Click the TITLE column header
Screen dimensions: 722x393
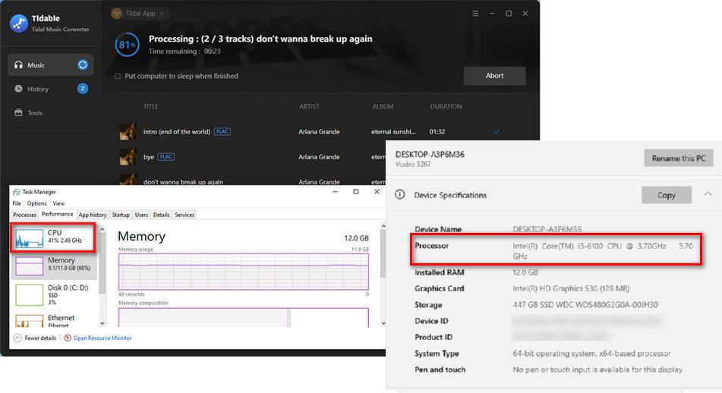tap(150, 106)
